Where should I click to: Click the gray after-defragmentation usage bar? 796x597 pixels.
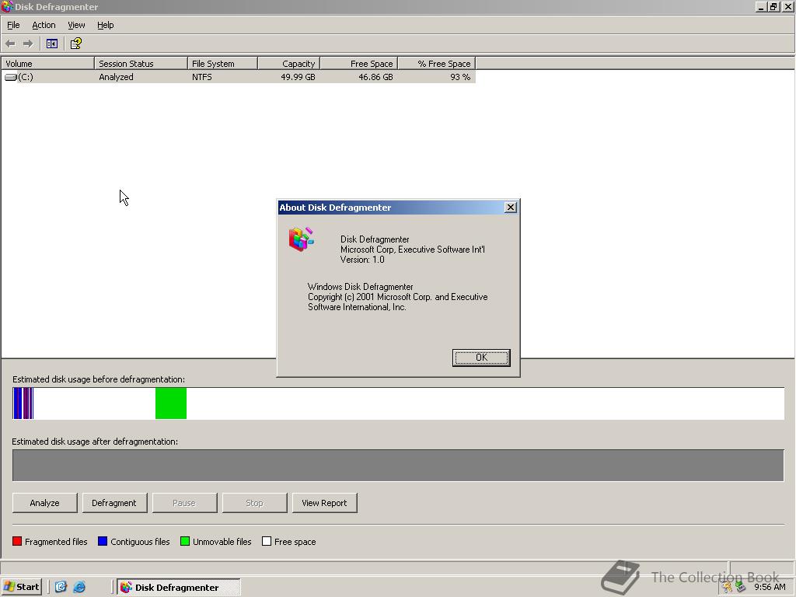pos(398,465)
